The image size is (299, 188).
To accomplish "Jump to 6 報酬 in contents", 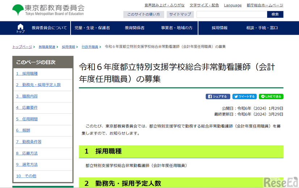I will coord(23,130).
